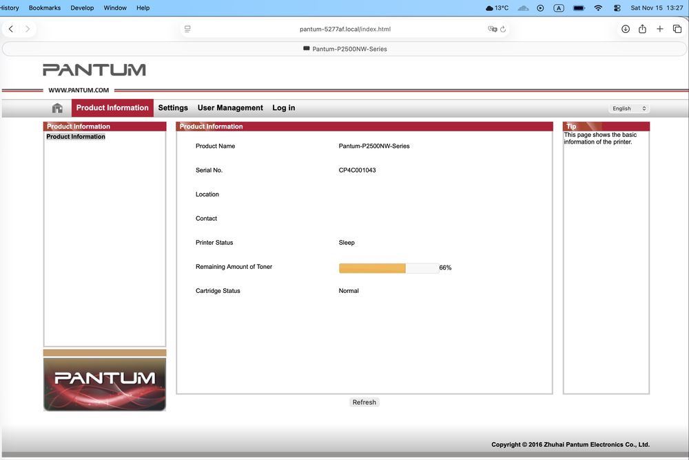Click the translate icon in address bar

[x=492, y=29]
